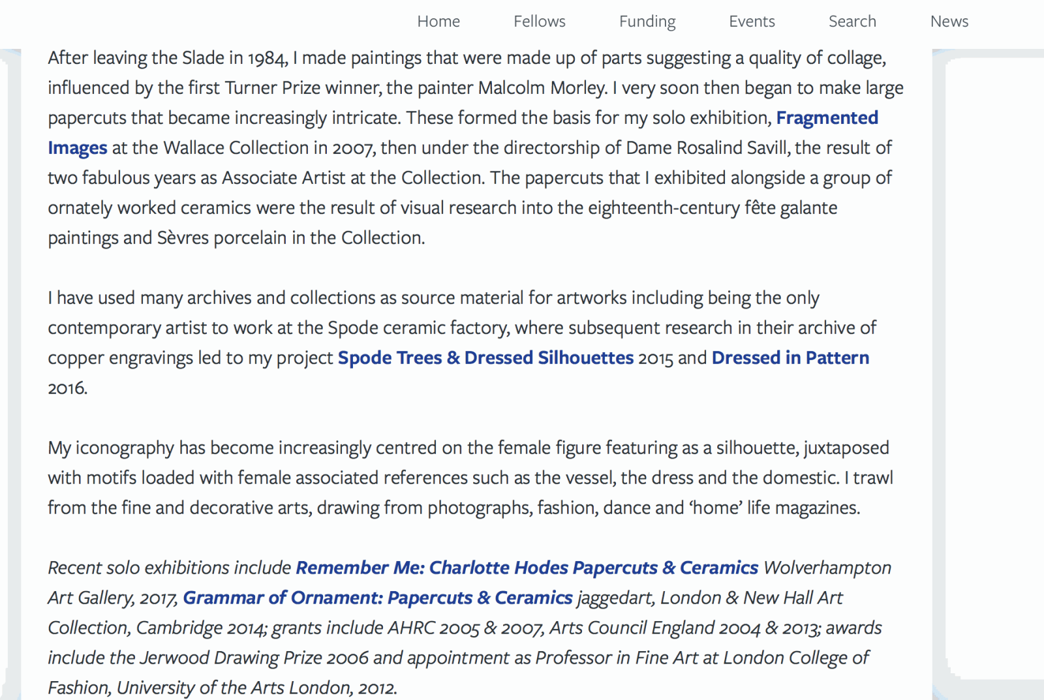Open the Home navigation item
1044x700 pixels.
click(x=438, y=22)
